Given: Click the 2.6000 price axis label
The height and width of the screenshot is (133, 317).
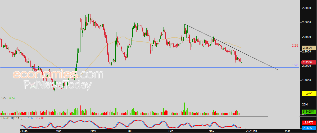Looking at the screenshot, I should 306,23.
